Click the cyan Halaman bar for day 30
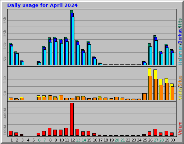 [173, 59]
